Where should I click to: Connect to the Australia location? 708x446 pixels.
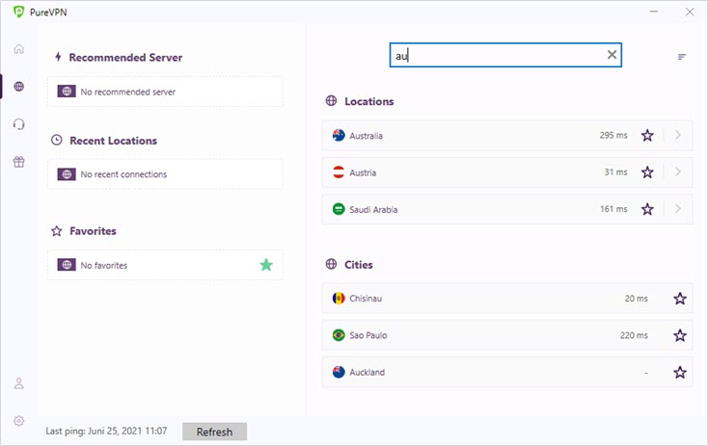[506, 135]
